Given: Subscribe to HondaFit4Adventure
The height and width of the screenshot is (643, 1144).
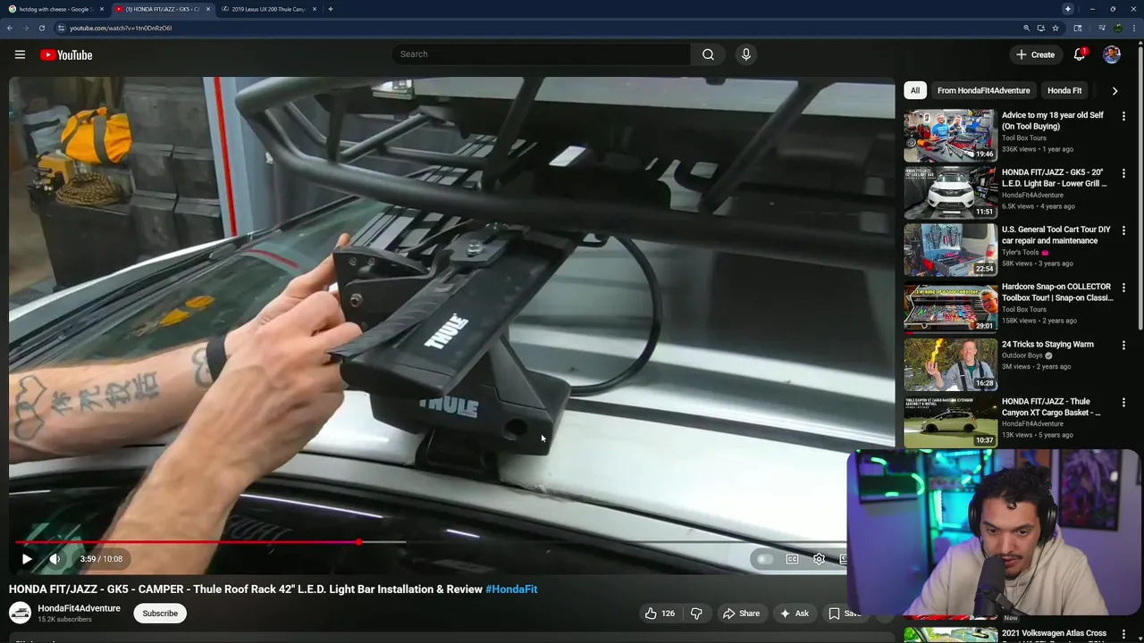Looking at the screenshot, I should [160, 614].
